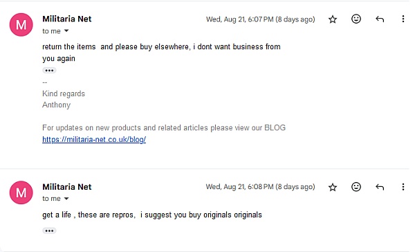Click the 'get a life' message text
Screen dimensions: 415x252
(x=152, y=215)
